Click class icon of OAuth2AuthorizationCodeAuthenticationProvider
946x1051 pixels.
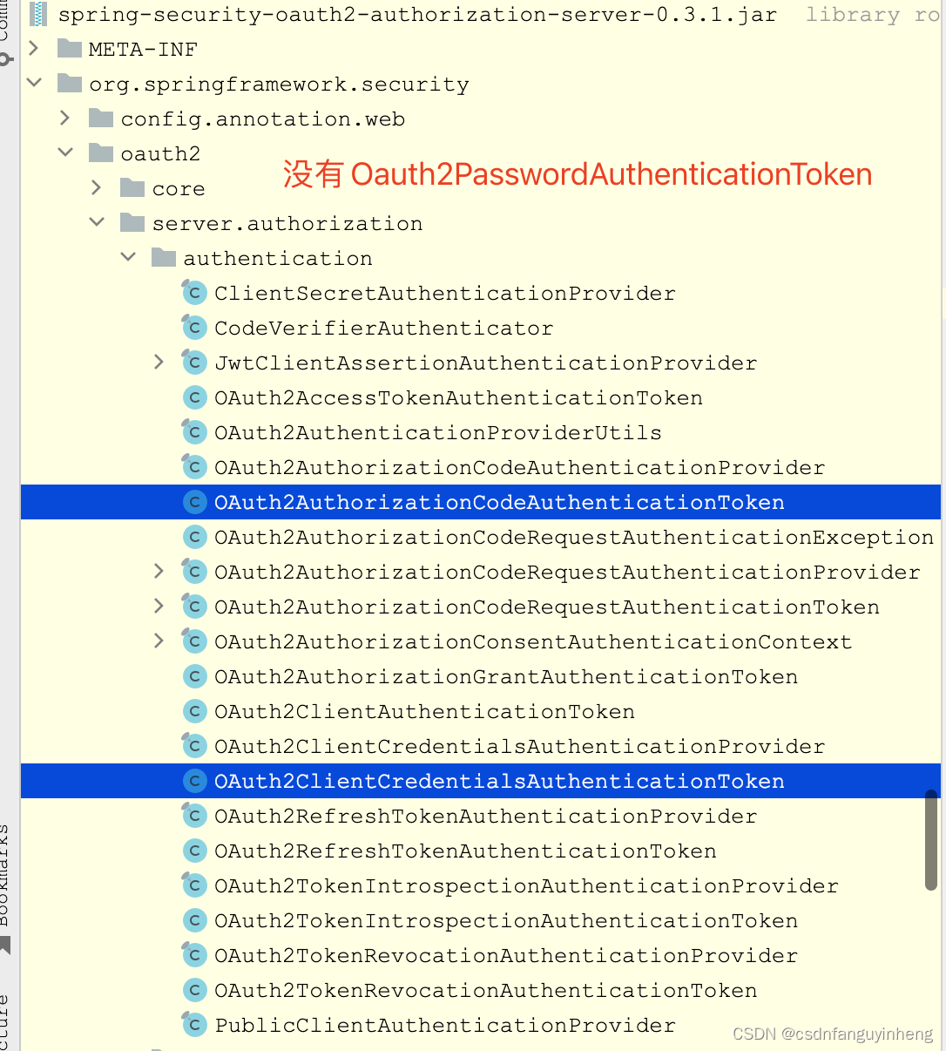click(194, 467)
